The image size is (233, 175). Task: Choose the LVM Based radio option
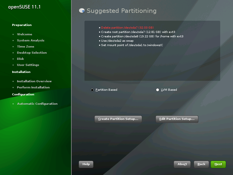(x=158, y=90)
